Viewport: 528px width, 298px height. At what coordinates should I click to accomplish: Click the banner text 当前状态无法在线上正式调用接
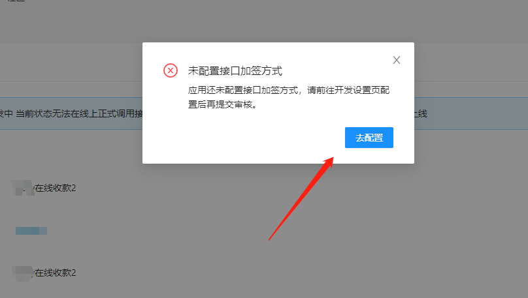tap(79, 113)
